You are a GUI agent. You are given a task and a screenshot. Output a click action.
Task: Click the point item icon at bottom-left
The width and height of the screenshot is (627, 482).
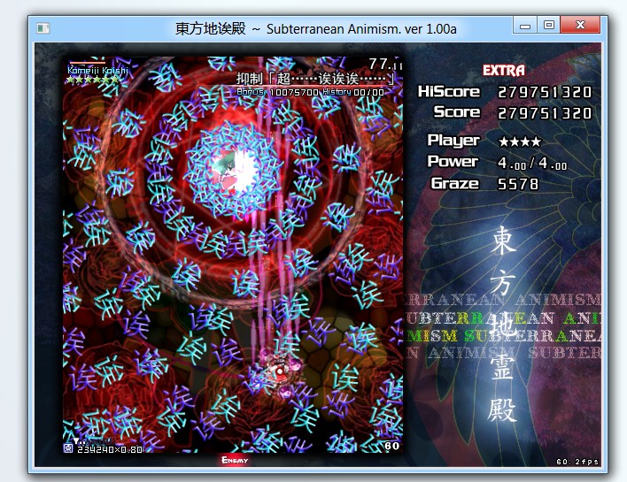point(69,448)
